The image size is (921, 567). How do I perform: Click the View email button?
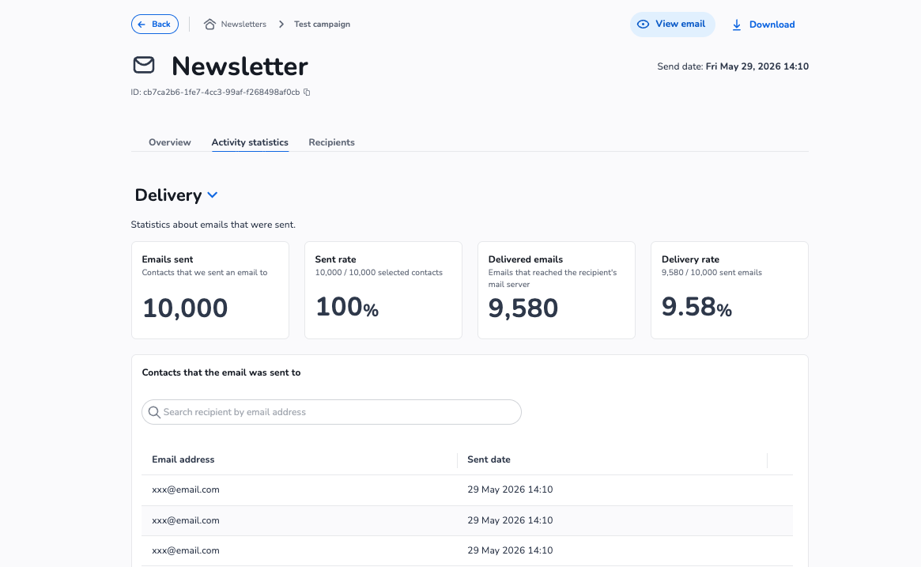(x=673, y=24)
